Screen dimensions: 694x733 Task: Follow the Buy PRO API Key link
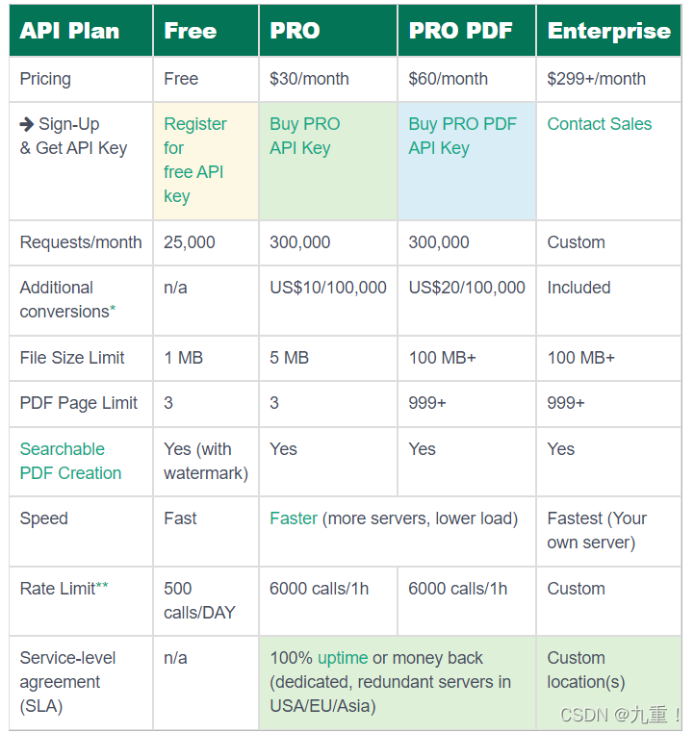[x=305, y=136]
